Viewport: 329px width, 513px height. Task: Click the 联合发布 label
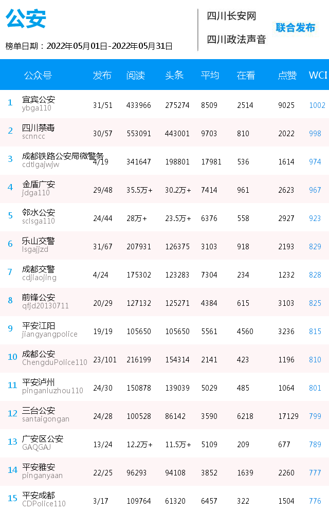click(296, 28)
